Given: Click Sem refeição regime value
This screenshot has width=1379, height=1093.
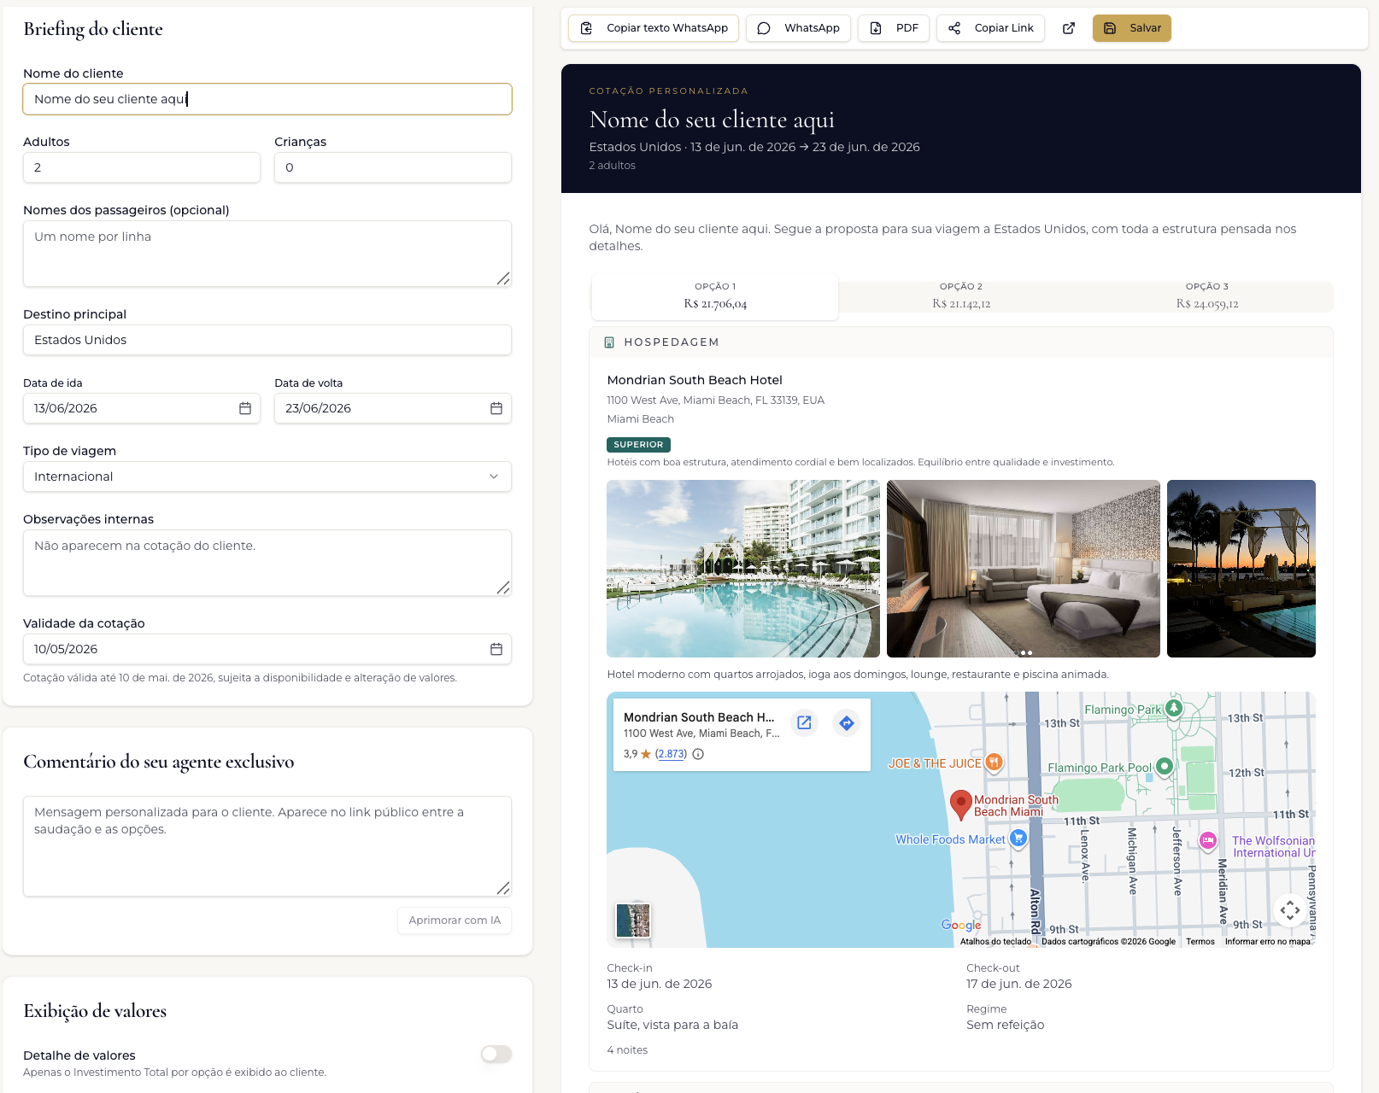Looking at the screenshot, I should [1006, 1025].
